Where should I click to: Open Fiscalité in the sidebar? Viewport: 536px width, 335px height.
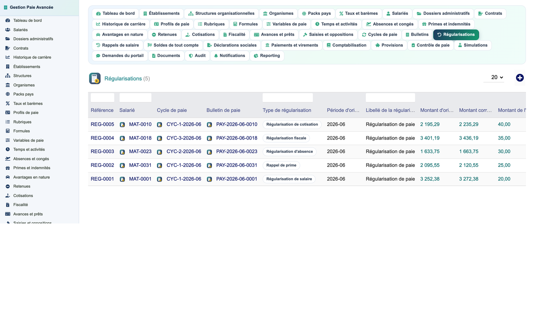(x=20, y=205)
